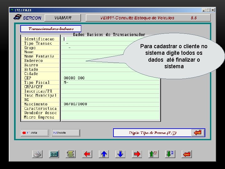Focus the Identificacao input field
Screen dimensions: 225x169
click(111, 39)
